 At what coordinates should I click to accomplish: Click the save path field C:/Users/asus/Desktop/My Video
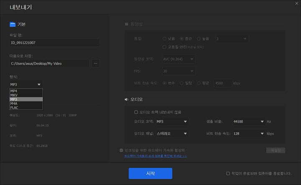49,63
